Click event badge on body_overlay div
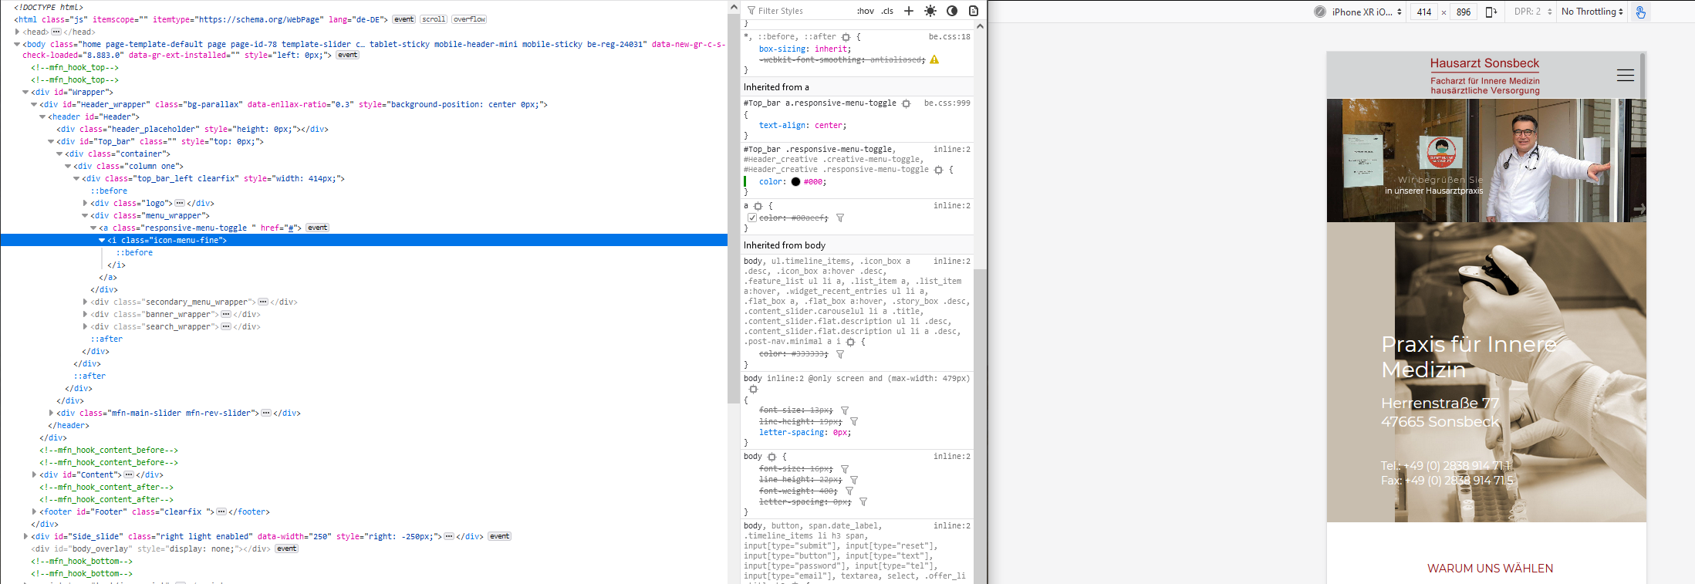The width and height of the screenshot is (1695, 584). click(x=286, y=549)
